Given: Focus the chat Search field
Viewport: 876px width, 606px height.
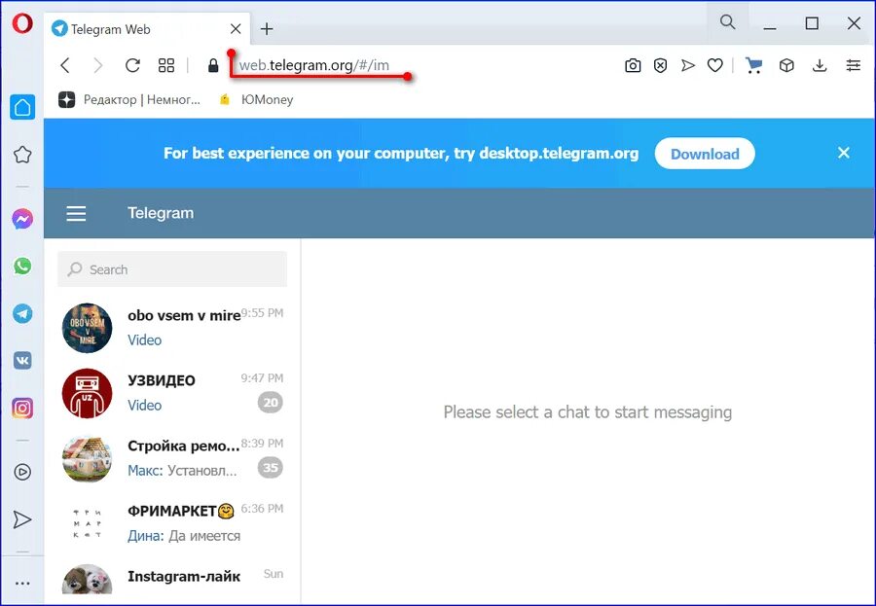Looking at the screenshot, I should [172, 269].
